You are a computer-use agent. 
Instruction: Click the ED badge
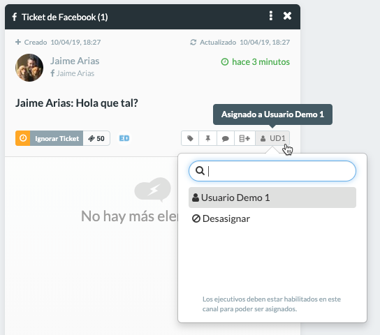tap(124, 138)
